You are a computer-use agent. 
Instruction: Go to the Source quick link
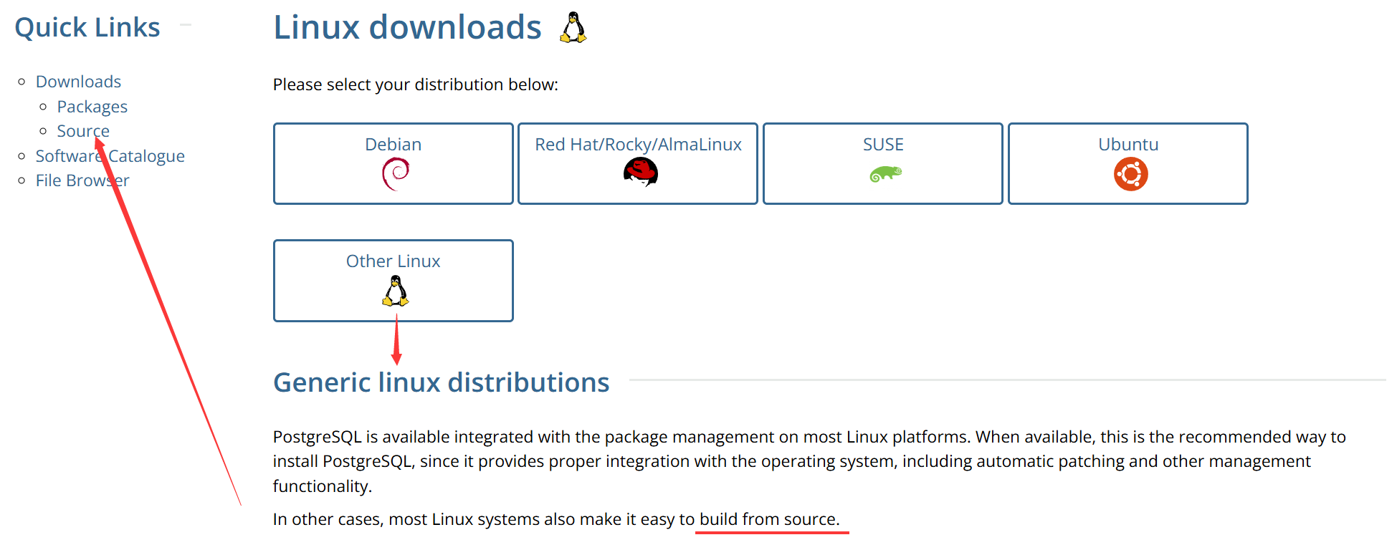(x=82, y=131)
